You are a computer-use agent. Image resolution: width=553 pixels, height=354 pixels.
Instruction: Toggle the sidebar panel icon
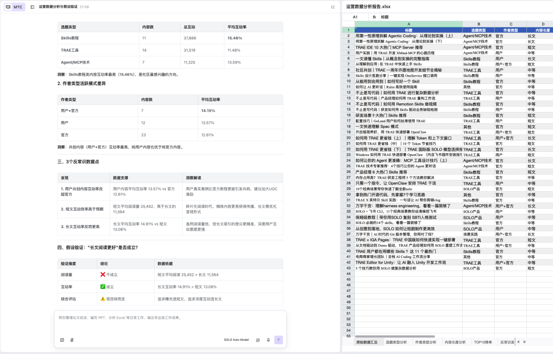(32, 7)
